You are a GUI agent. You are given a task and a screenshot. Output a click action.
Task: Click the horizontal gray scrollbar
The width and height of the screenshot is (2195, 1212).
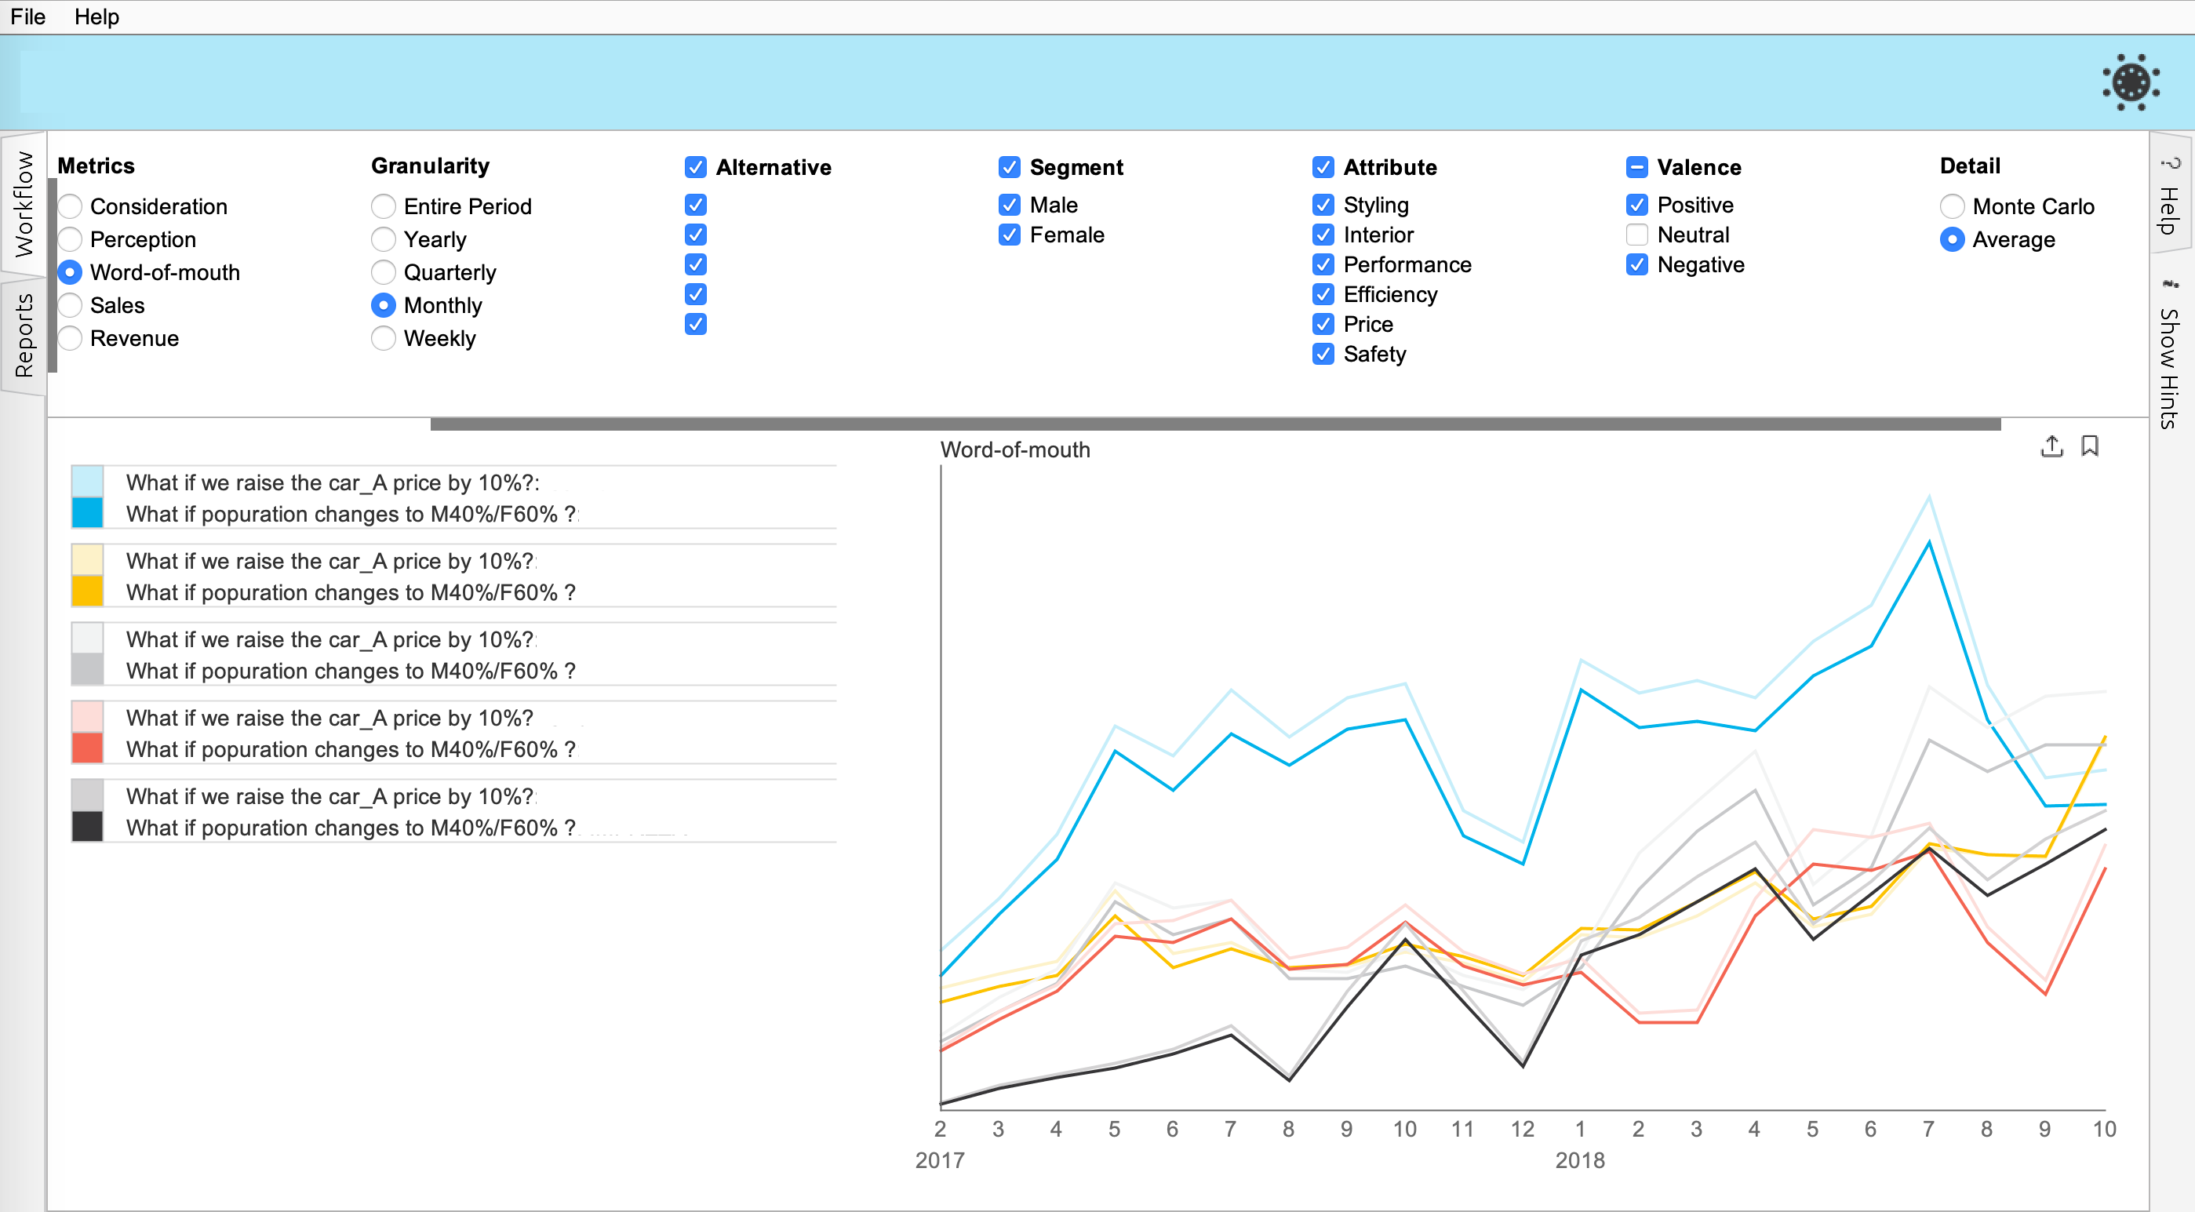1215,424
